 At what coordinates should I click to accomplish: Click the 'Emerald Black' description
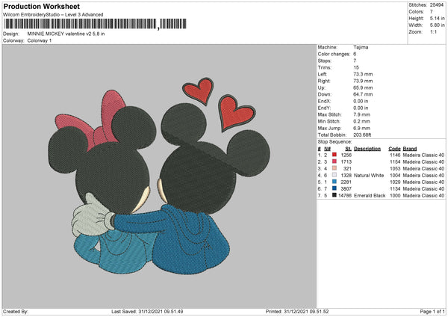pyautogui.click(x=370, y=196)
